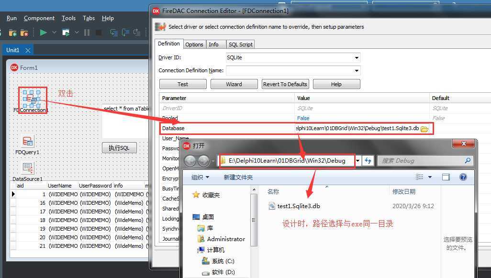Click the Revert To Defaults button

(x=285, y=84)
